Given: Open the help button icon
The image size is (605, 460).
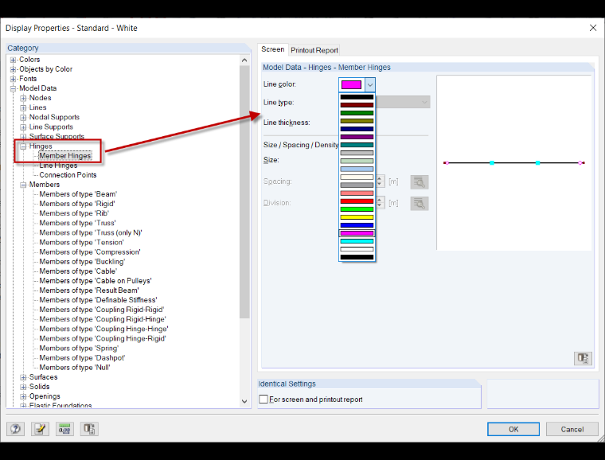Looking at the screenshot, I should [x=15, y=429].
